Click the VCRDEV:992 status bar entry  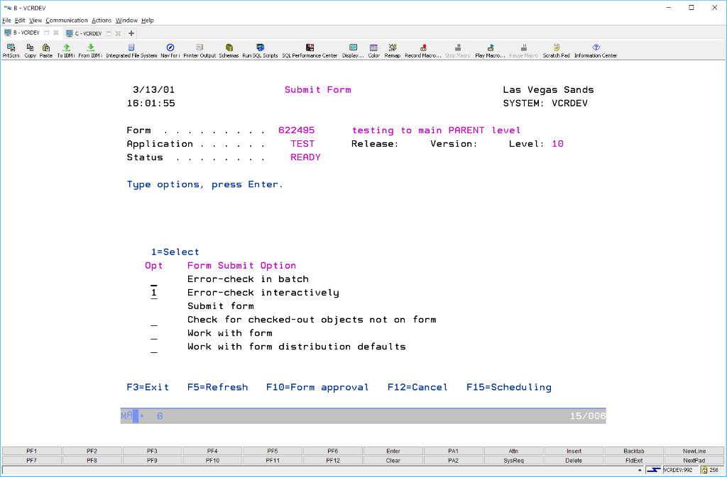click(679, 470)
